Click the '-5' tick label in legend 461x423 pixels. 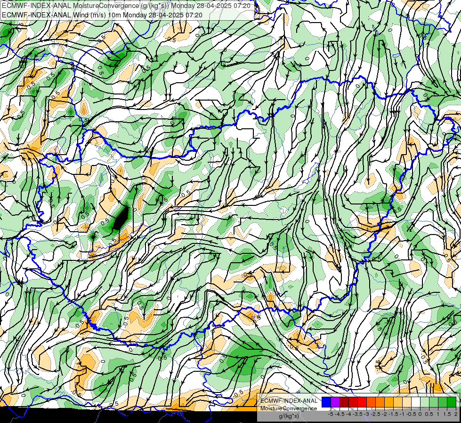331,414
